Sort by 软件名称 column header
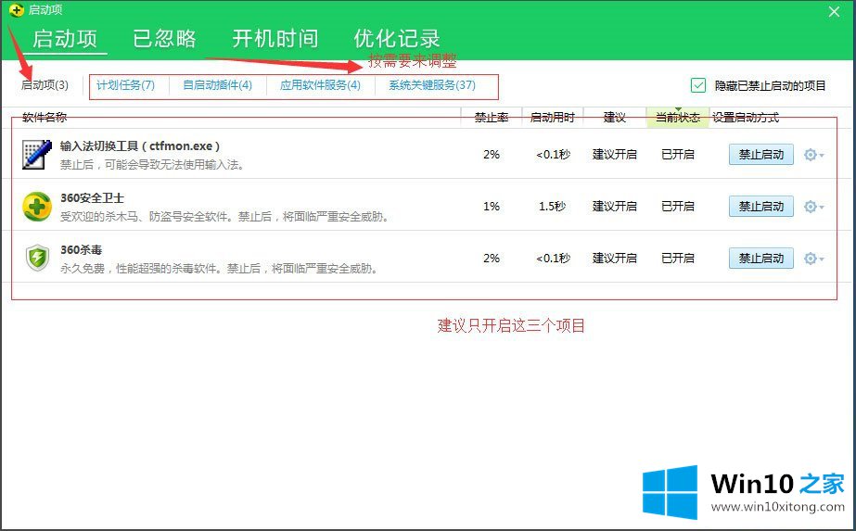This screenshot has height=531, width=856. click(x=45, y=118)
